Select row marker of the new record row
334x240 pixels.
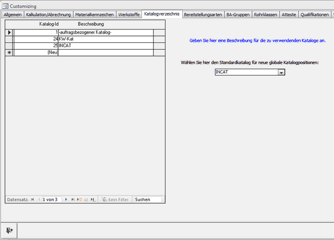(9, 52)
